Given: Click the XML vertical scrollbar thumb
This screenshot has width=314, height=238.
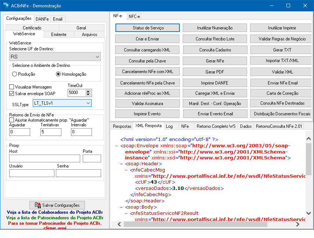Looking at the screenshot, I should click(x=308, y=159).
